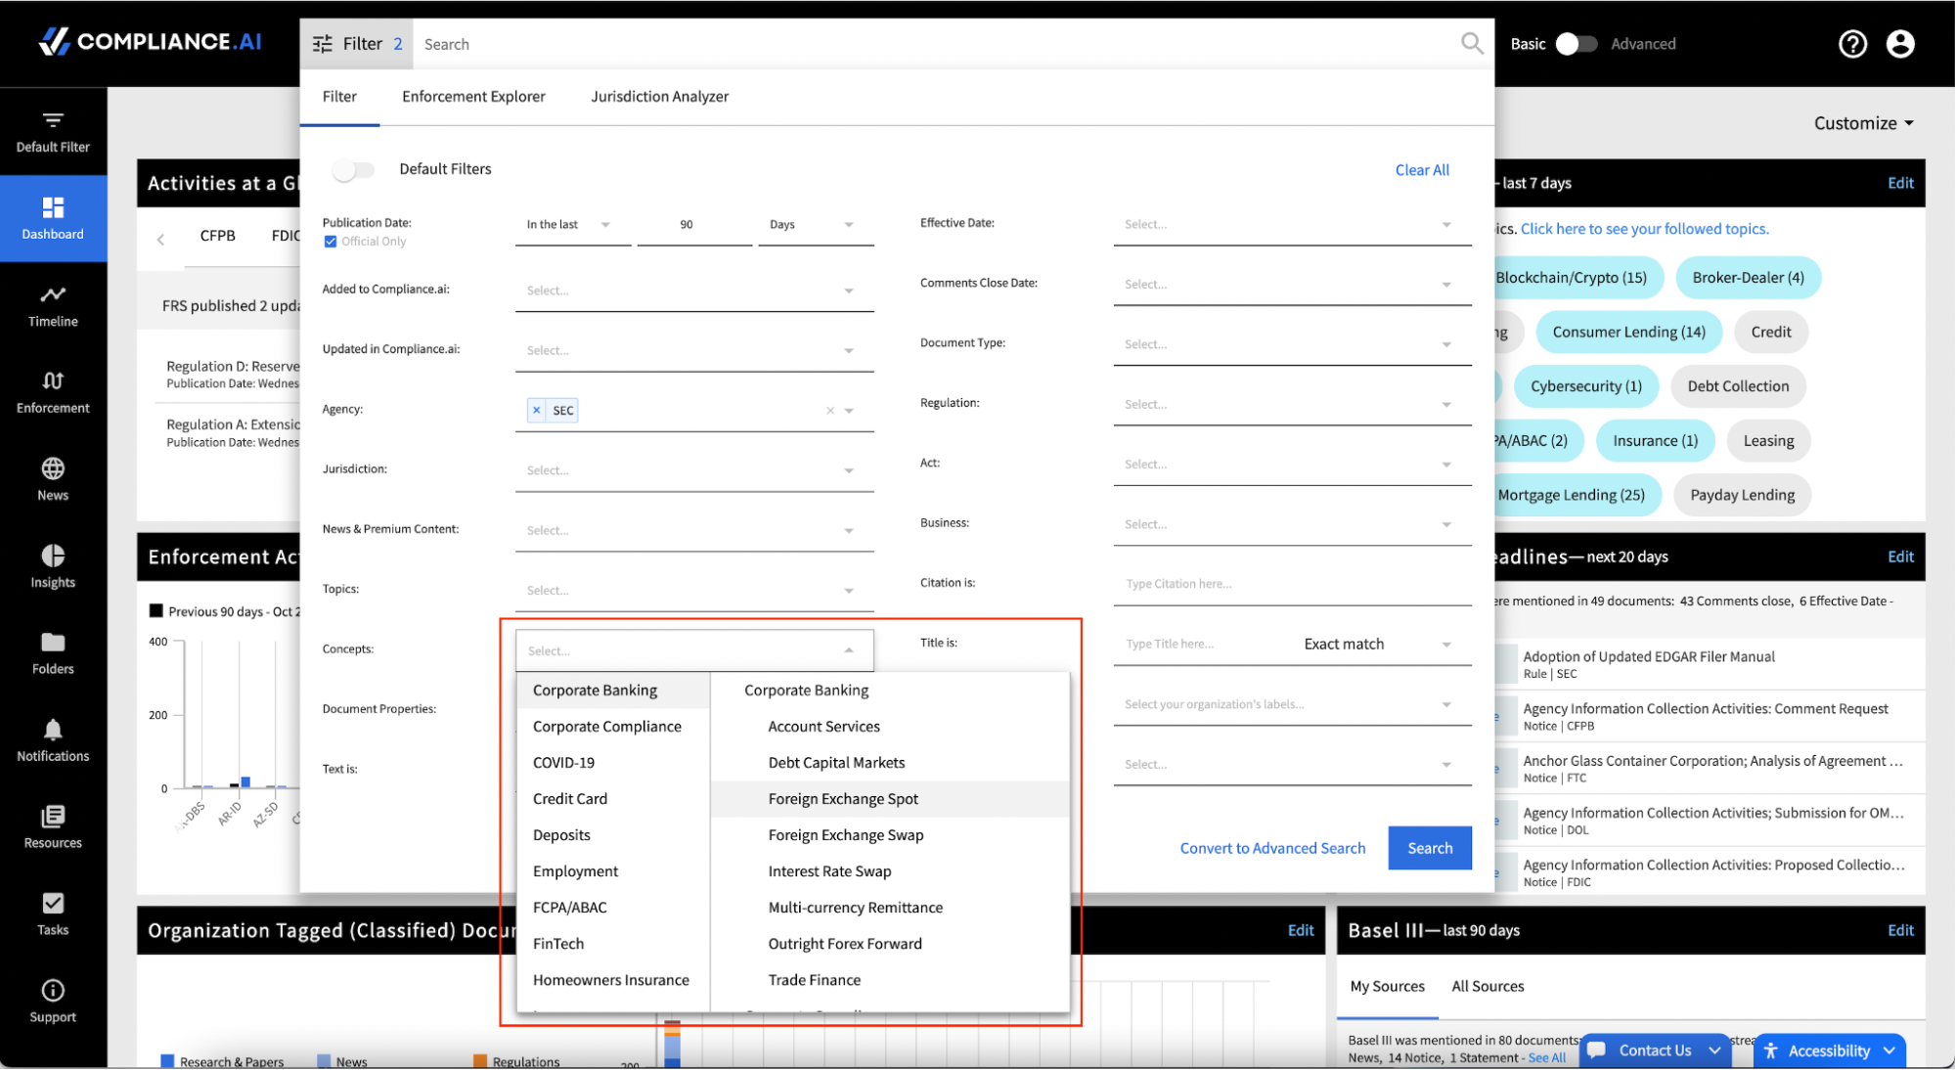Select the Broker-Dealer (4) topic chip
This screenshot has width=1955, height=1070.
[x=1748, y=278]
